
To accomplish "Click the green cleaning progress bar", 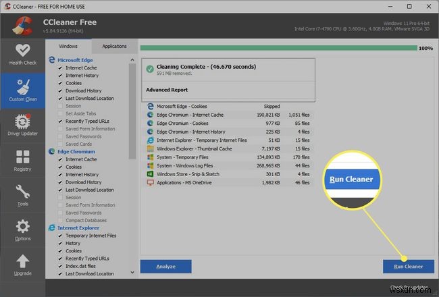I will [x=278, y=48].
